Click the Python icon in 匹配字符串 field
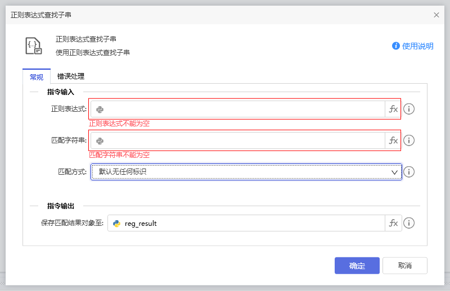The height and width of the screenshot is (291, 450). (x=100, y=141)
